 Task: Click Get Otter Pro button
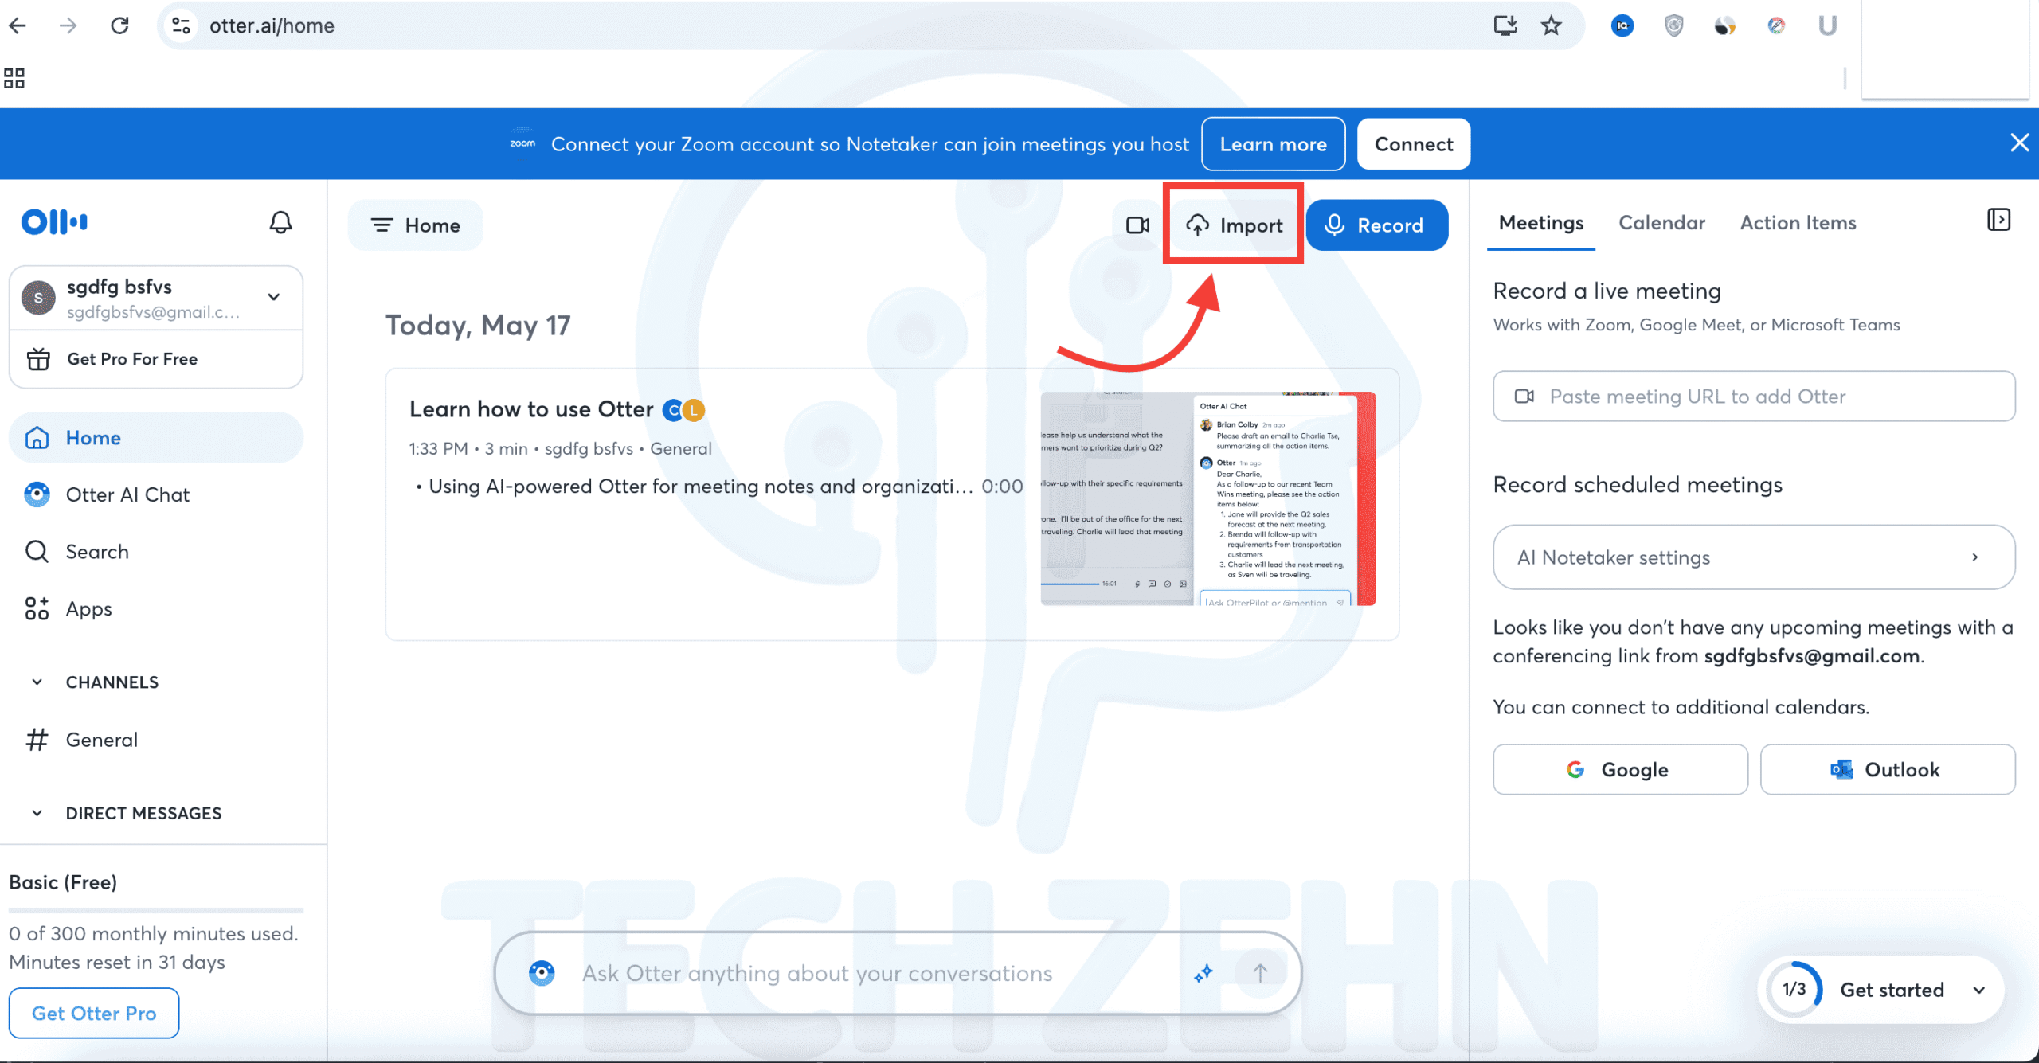click(x=94, y=1014)
